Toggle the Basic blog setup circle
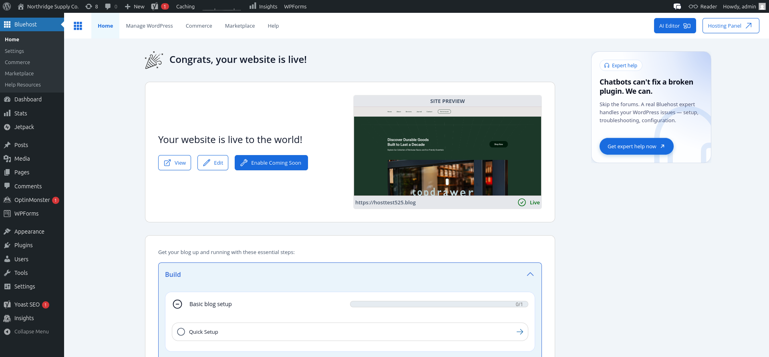Image resolution: width=769 pixels, height=357 pixels. pos(177,304)
